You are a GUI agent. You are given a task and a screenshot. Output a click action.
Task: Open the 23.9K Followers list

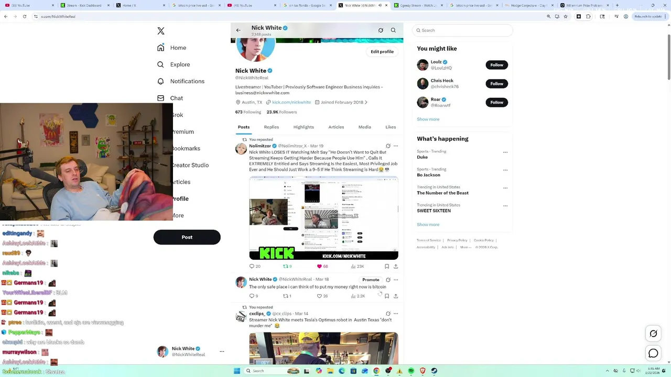[x=282, y=112]
